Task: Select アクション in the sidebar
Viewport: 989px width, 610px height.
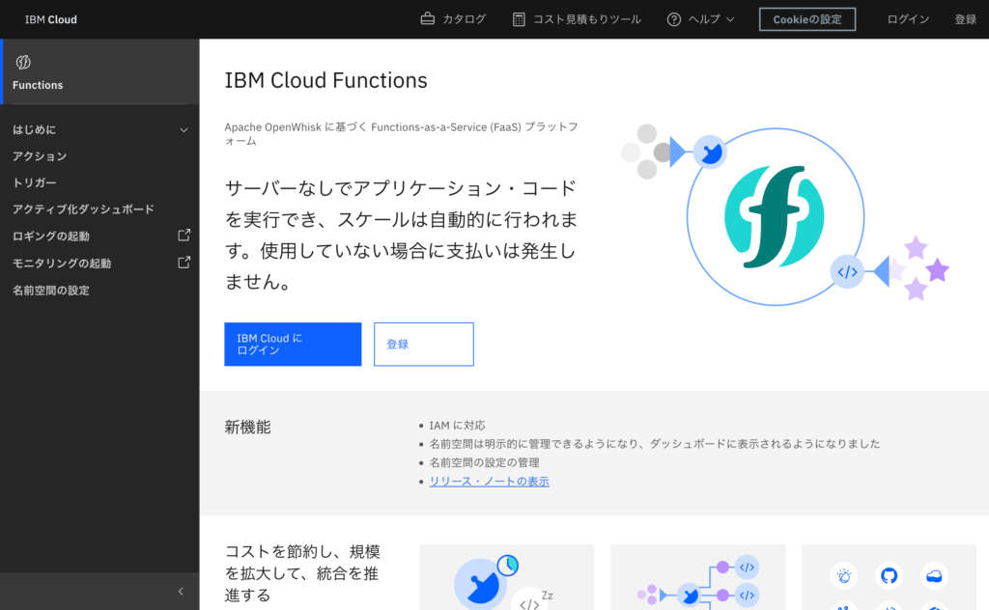Action: 40,156
